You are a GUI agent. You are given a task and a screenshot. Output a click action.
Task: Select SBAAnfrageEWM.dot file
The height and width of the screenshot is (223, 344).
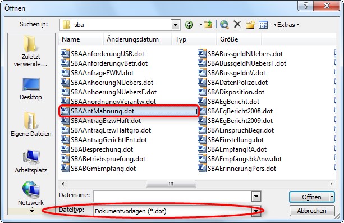pos(97,72)
